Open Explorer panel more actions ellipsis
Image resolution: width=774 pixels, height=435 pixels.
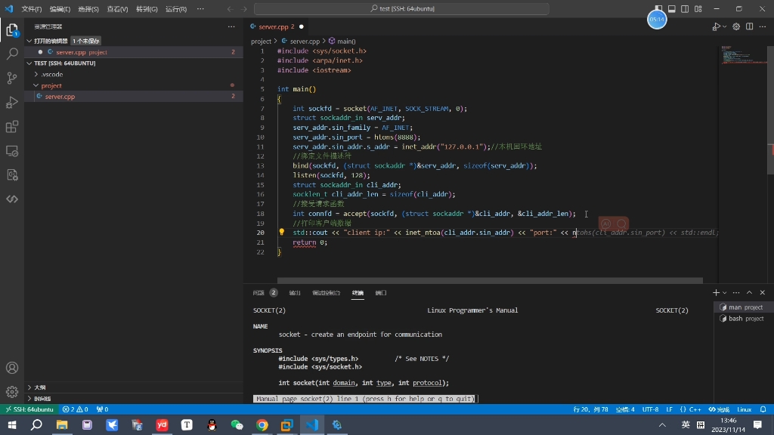pyautogui.click(x=231, y=26)
